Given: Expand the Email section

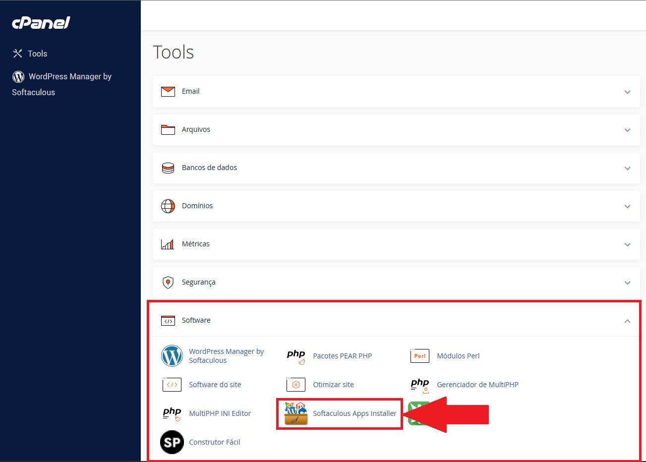Looking at the screenshot, I should (627, 92).
